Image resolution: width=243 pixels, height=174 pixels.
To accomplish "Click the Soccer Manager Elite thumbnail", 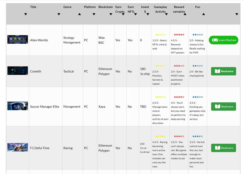I will (x=17, y=106).
